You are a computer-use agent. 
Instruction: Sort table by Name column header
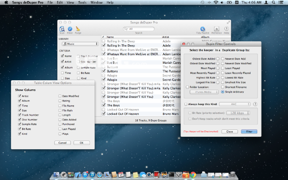tap(134, 37)
